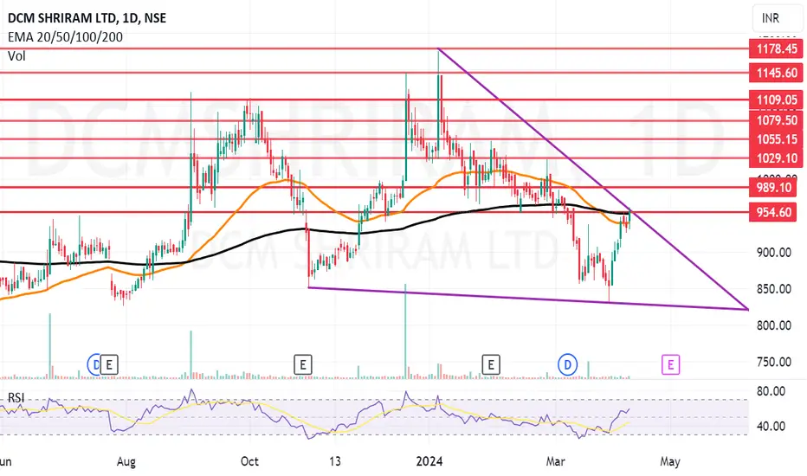This screenshot has width=807, height=476.
Task: Select the EMA 20/50/100/200 indicator label
Action: point(65,37)
